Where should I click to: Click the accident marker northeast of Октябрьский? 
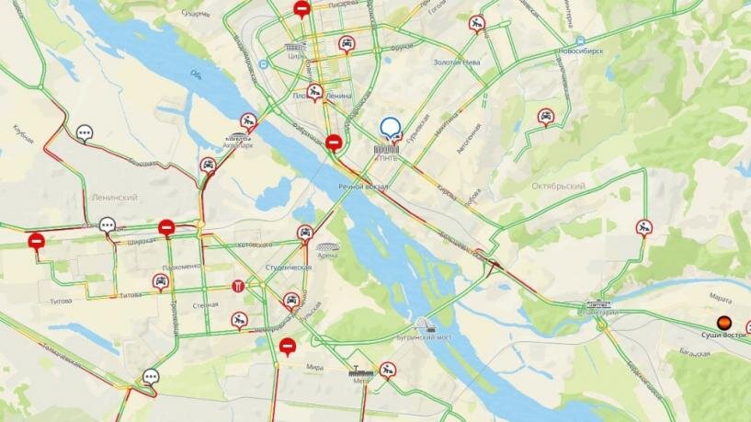545,117
